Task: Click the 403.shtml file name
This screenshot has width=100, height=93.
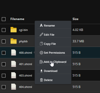Action: 25,76
